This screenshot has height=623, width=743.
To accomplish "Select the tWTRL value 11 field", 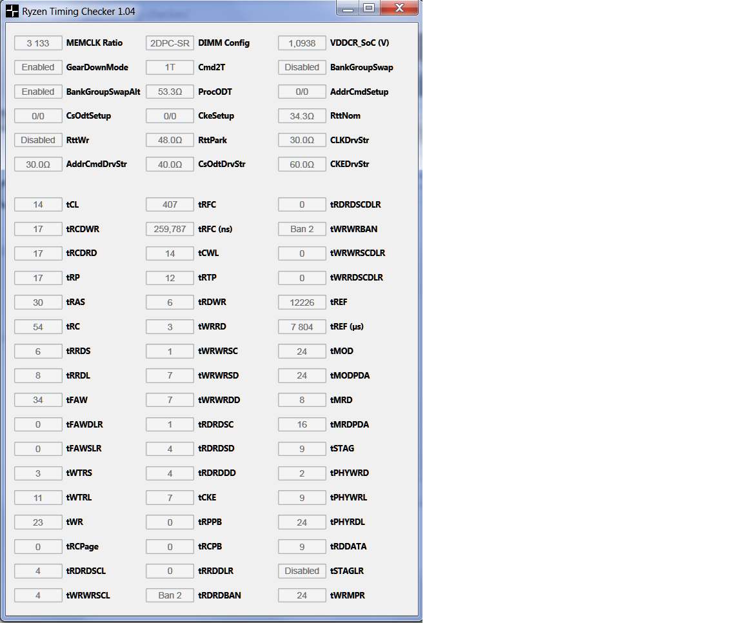I will point(38,498).
